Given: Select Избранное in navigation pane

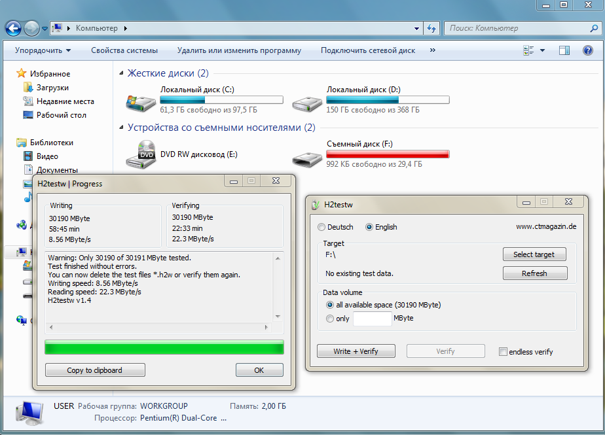Looking at the screenshot, I should tap(50, 74).
